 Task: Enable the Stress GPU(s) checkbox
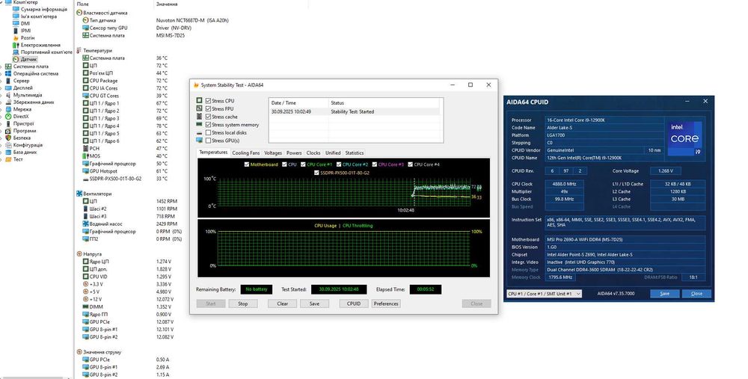pyautogui.click(x=209, y=141)
